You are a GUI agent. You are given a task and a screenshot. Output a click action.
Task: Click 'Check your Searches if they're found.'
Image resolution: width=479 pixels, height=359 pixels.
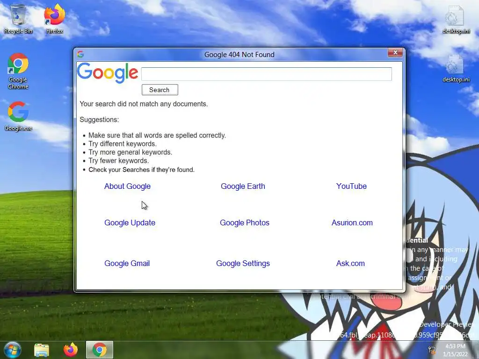(141, 170)
